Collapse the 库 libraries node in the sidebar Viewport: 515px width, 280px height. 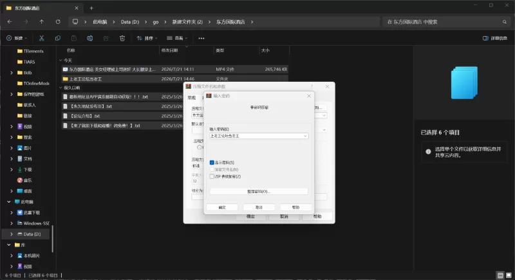(9, 245)
